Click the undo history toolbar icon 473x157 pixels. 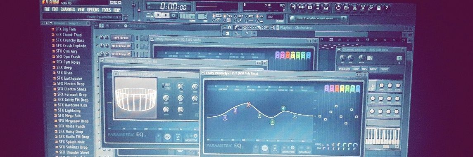338,7
